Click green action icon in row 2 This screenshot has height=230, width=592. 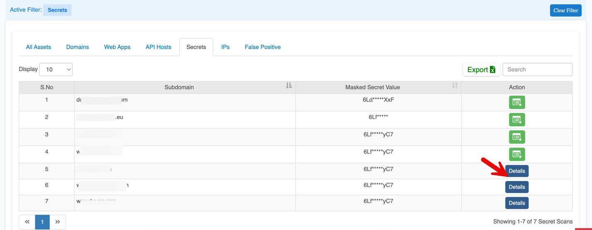(x=517, y=120)
